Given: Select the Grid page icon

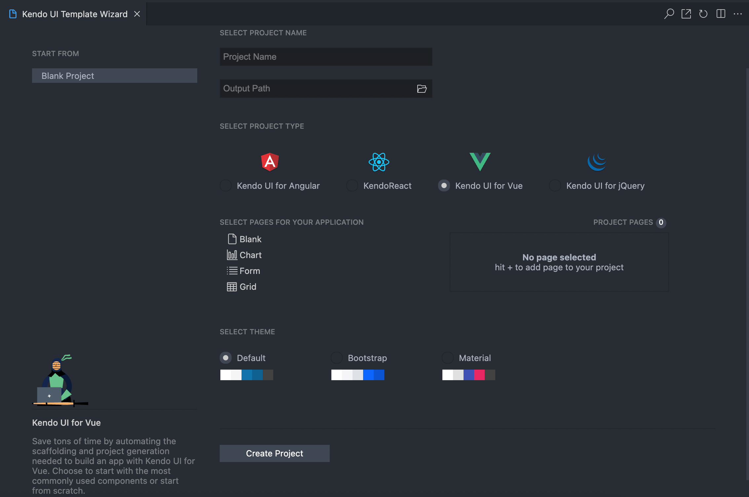Looking at the screenshot, I should pos(232,286).
